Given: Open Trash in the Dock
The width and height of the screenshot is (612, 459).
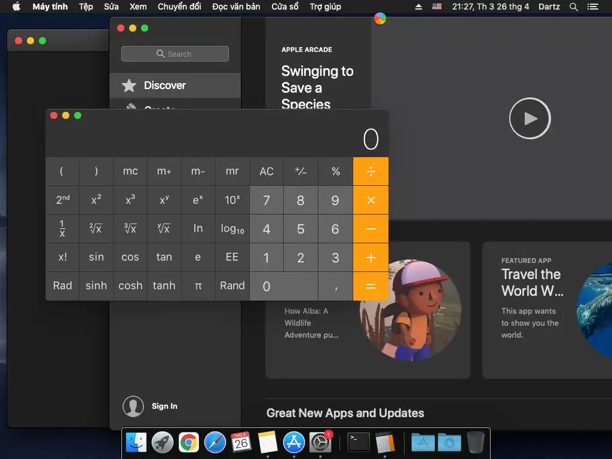Looking at the screenshot, I should pyautogui.click(x=475, y=442).
